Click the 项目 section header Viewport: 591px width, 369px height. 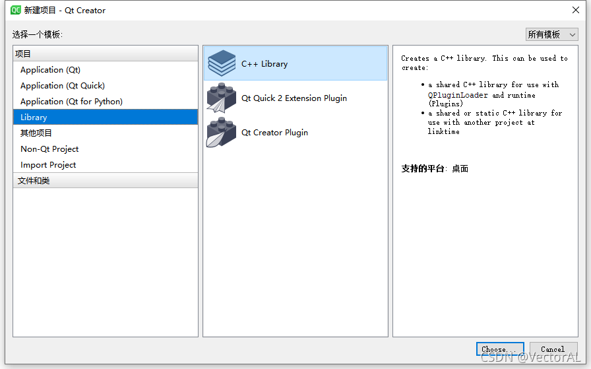click(106, 53)
